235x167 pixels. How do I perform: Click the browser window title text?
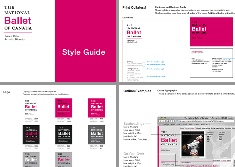[x=209, y=118]
